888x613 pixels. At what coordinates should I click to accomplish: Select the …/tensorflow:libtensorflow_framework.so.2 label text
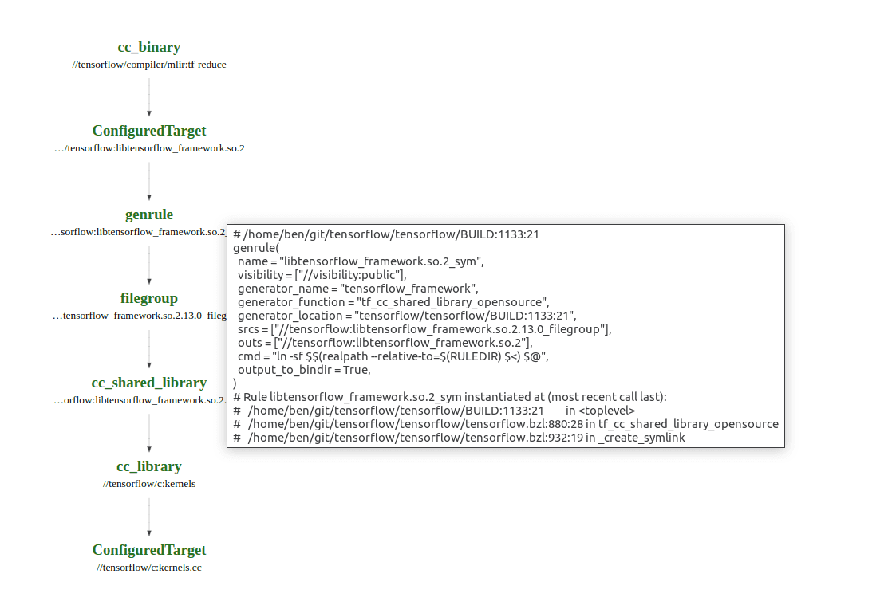[149, 148]
